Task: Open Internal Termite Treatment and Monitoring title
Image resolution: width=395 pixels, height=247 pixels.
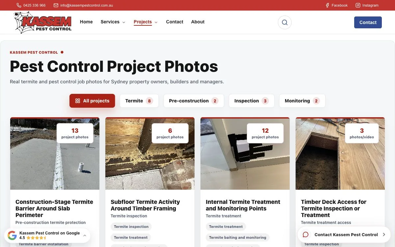Action: pyautogui.click(x=243, y=205)
